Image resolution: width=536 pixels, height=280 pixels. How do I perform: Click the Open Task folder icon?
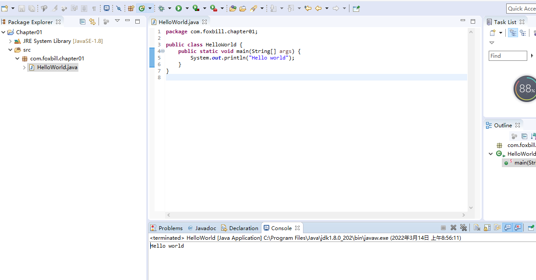point(243,8)
